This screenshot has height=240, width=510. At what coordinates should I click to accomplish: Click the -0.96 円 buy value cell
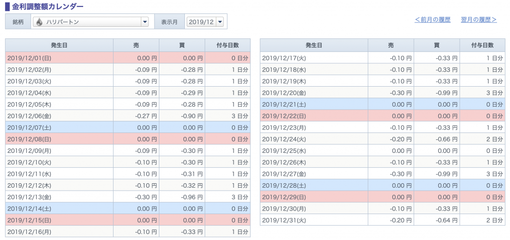point(182,197)
